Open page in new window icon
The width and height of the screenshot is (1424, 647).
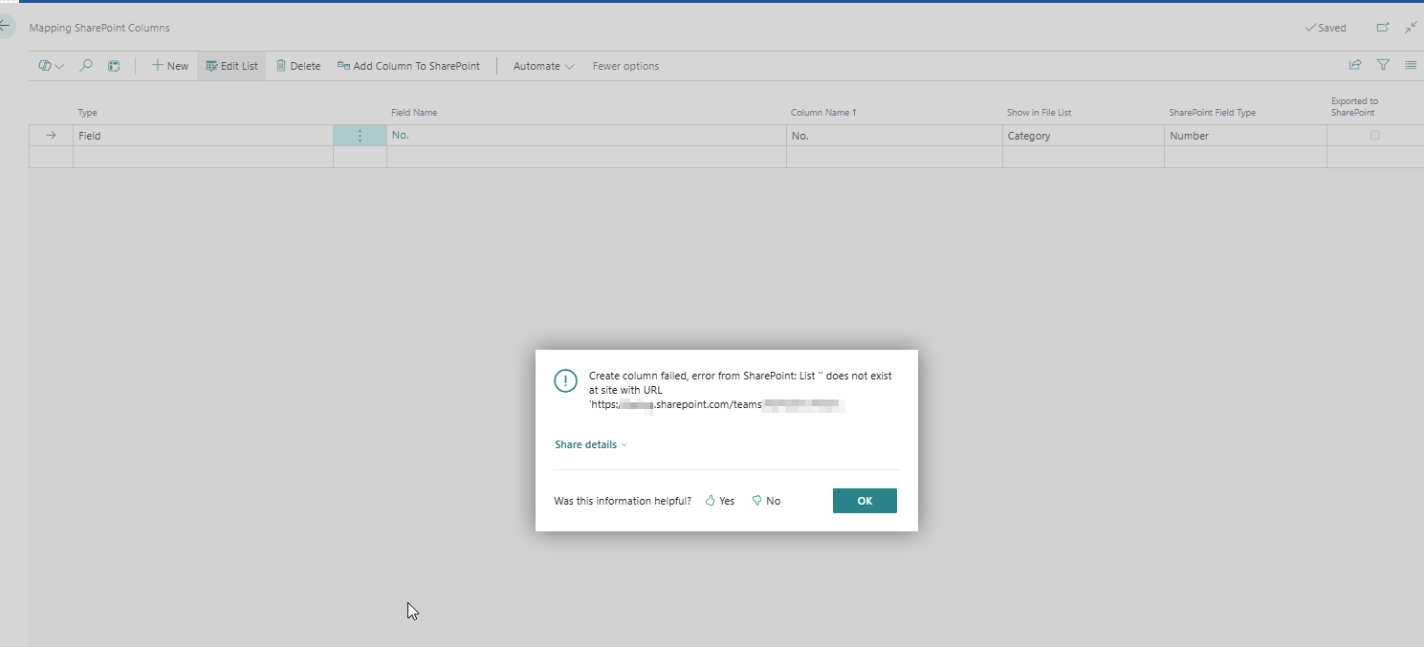[1383, 28]
